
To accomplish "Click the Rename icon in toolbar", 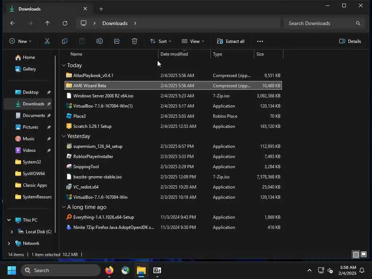I will pyautogui.click(x=100, y=41).
